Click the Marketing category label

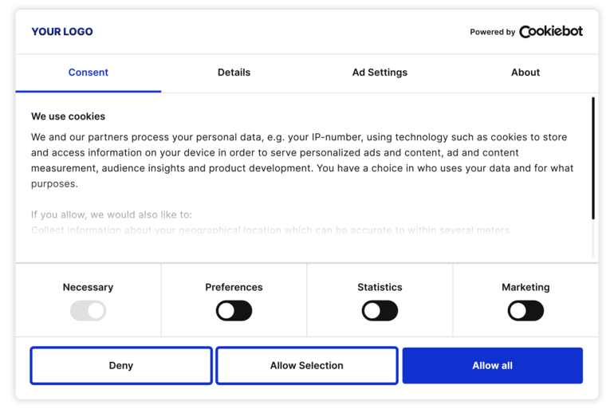coord(525,287)
